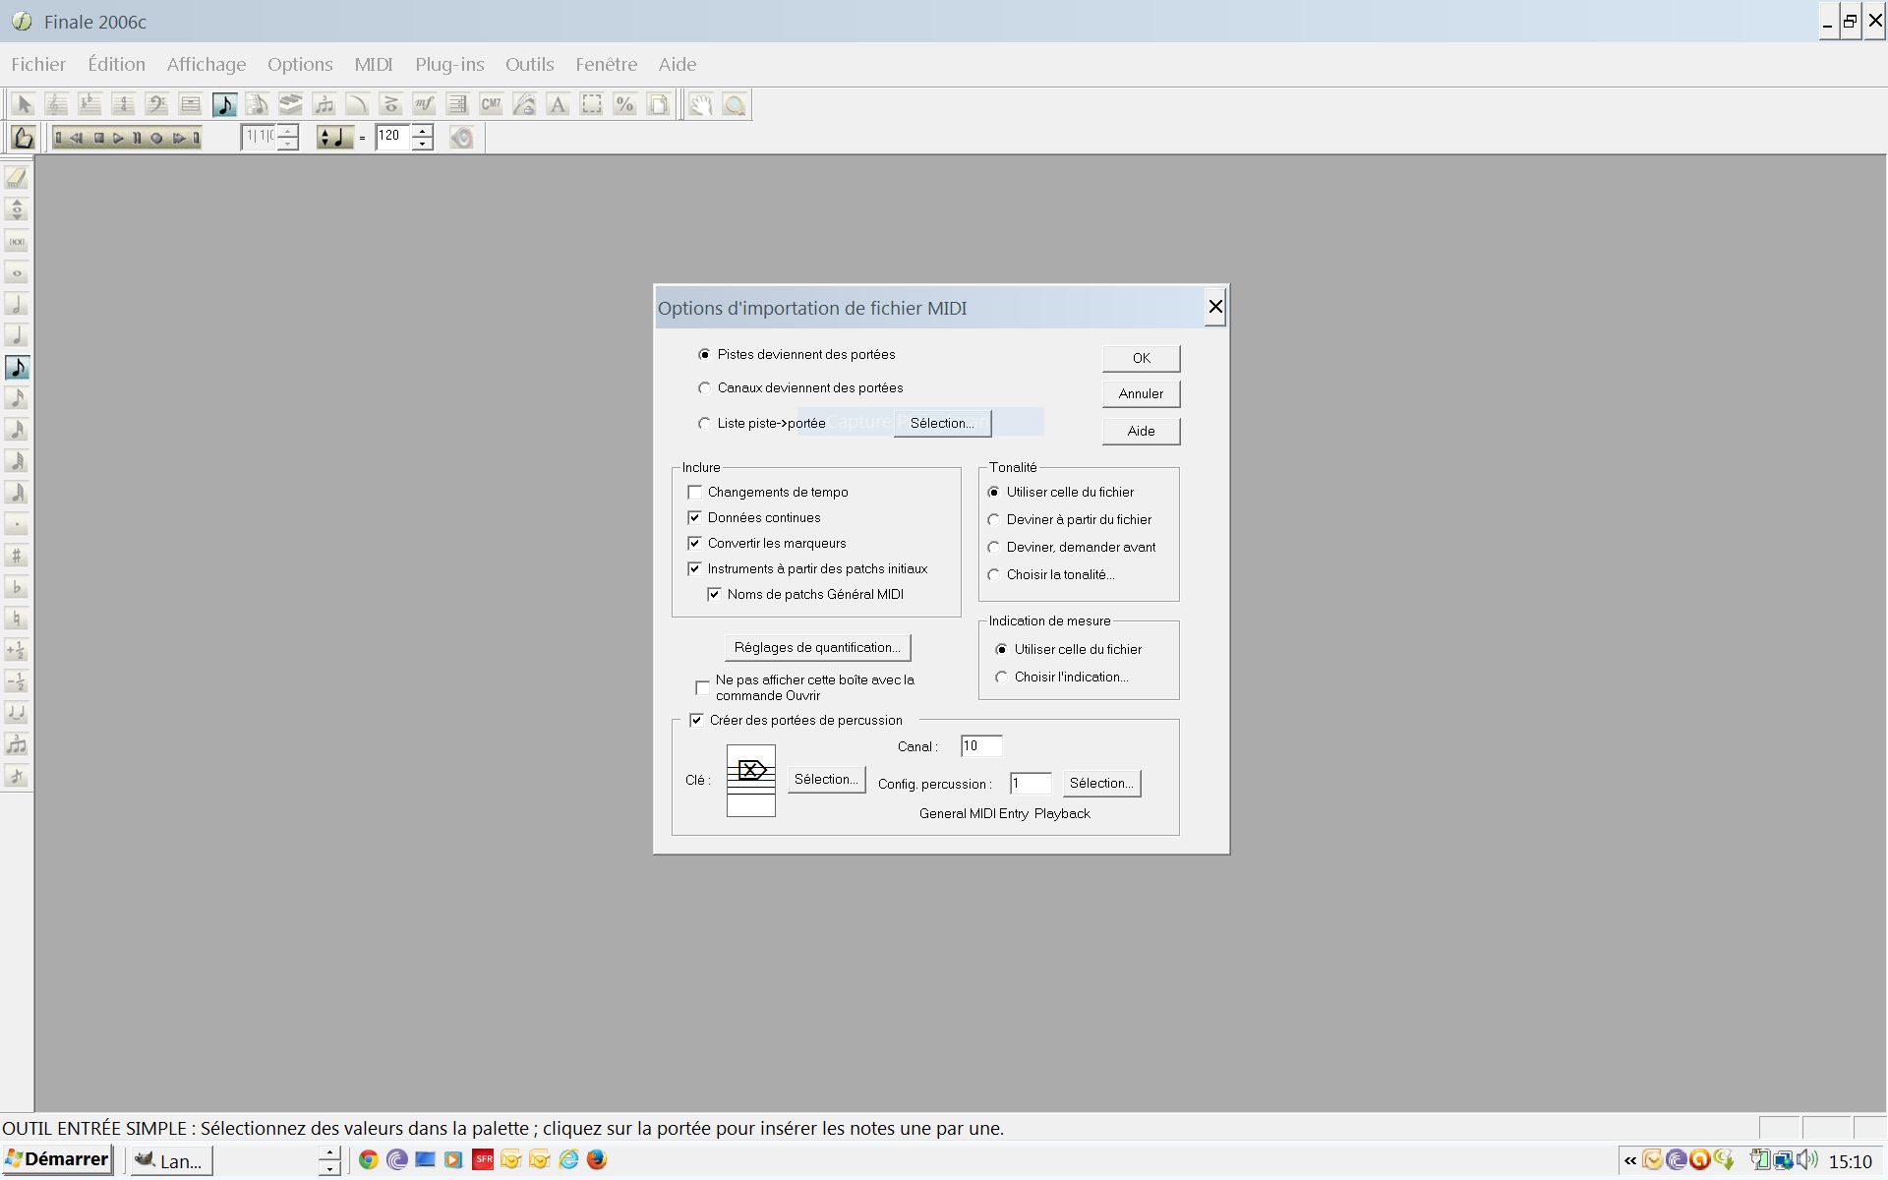Select Deviner à partir du fichier tonality option

point(993,518)
